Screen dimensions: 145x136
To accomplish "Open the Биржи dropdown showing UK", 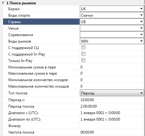I will (112, 9).
